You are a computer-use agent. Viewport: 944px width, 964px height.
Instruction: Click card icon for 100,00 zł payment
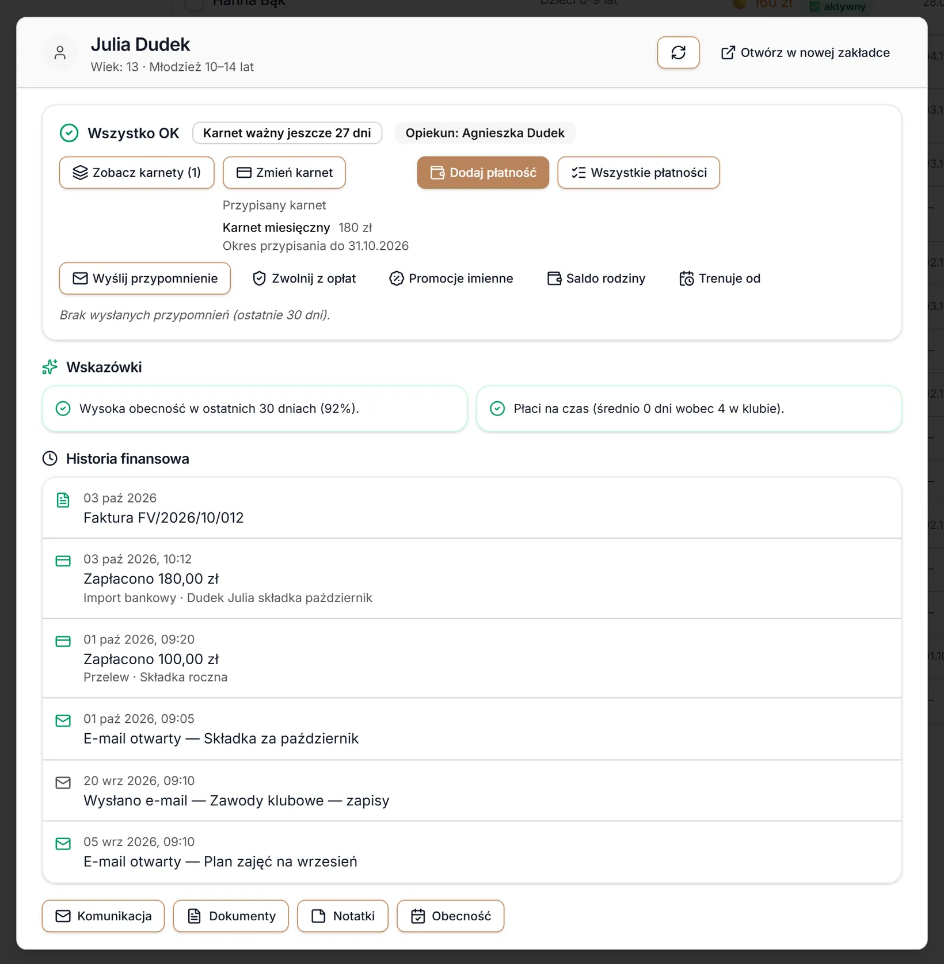coord(63,641)
